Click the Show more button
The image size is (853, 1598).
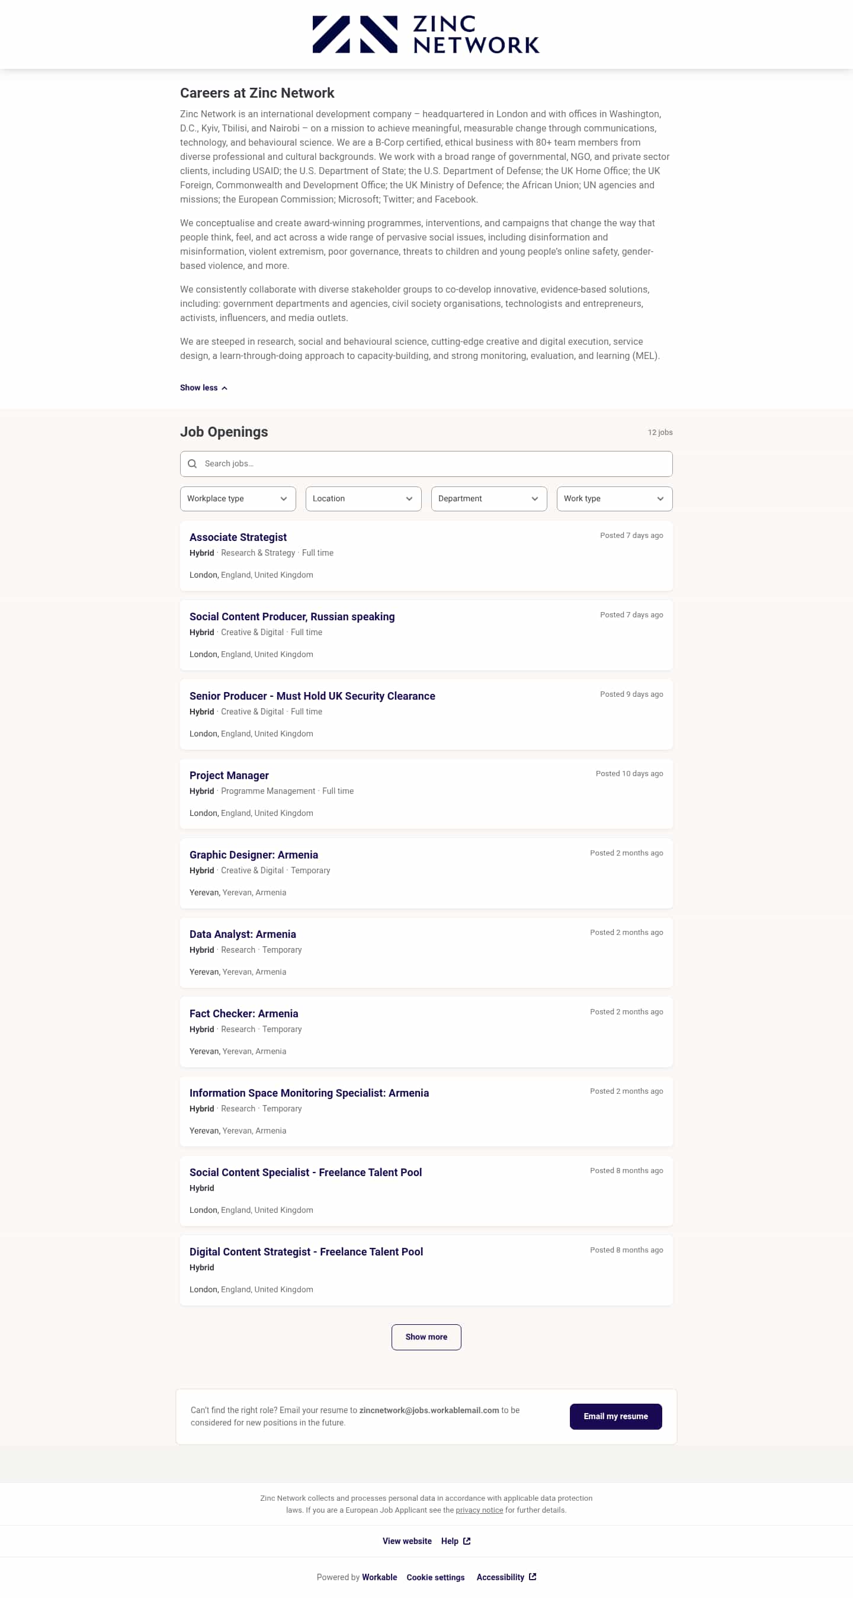pos(426,1337)
